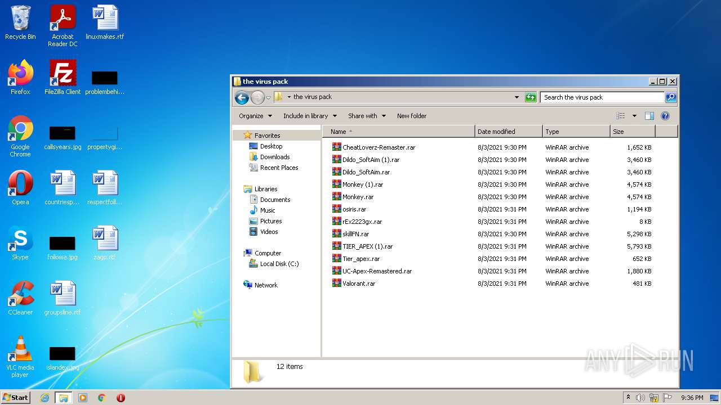Viewport: 721px width, 405px height.
Task: Launch VLC media player shortcut
Action: coord(20,357)
